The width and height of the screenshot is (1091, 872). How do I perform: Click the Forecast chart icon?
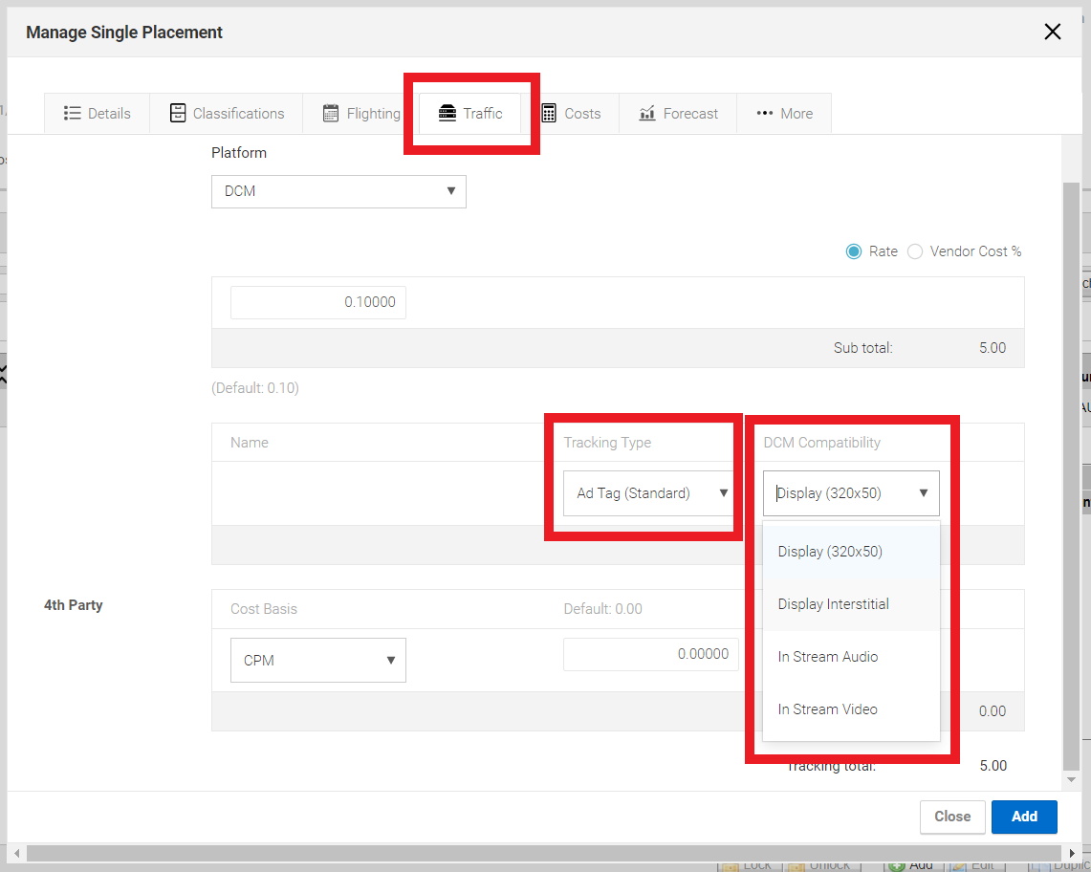tap(647, 113)
